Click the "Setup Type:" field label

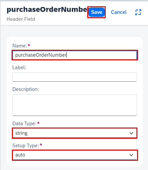pyautogui.click(x=26, y=146)
